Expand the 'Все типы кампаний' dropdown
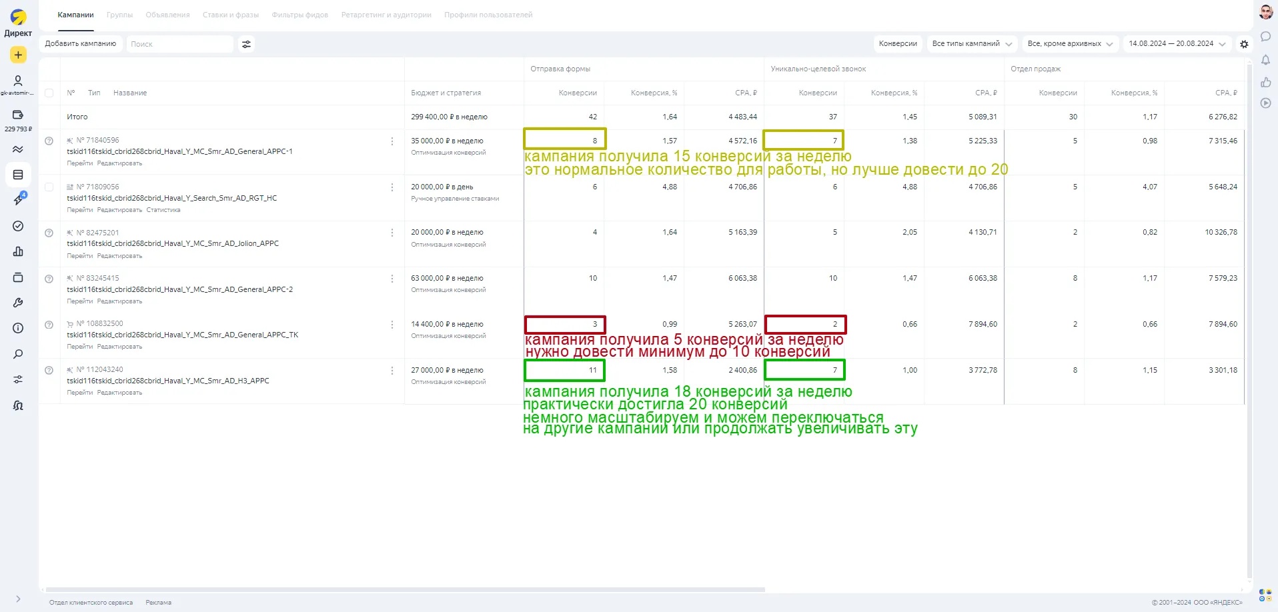The image size is (1278, 612). pos(972,44)
